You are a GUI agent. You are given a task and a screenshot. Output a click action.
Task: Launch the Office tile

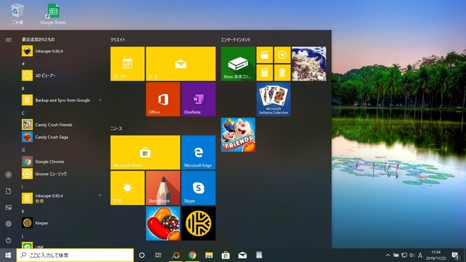coord(163,99)
